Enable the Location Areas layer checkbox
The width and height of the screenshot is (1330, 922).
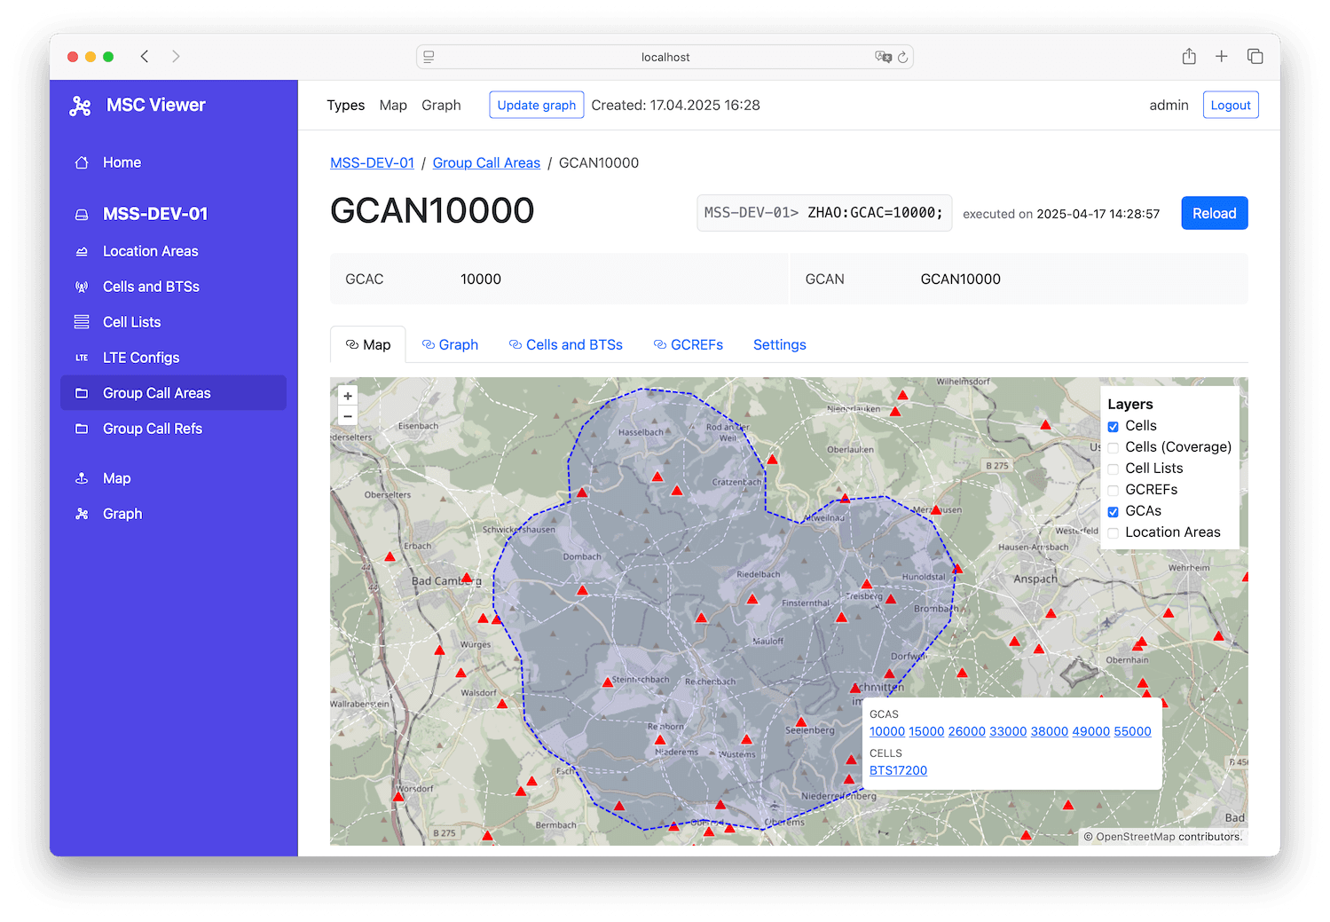coord(1114,533)
